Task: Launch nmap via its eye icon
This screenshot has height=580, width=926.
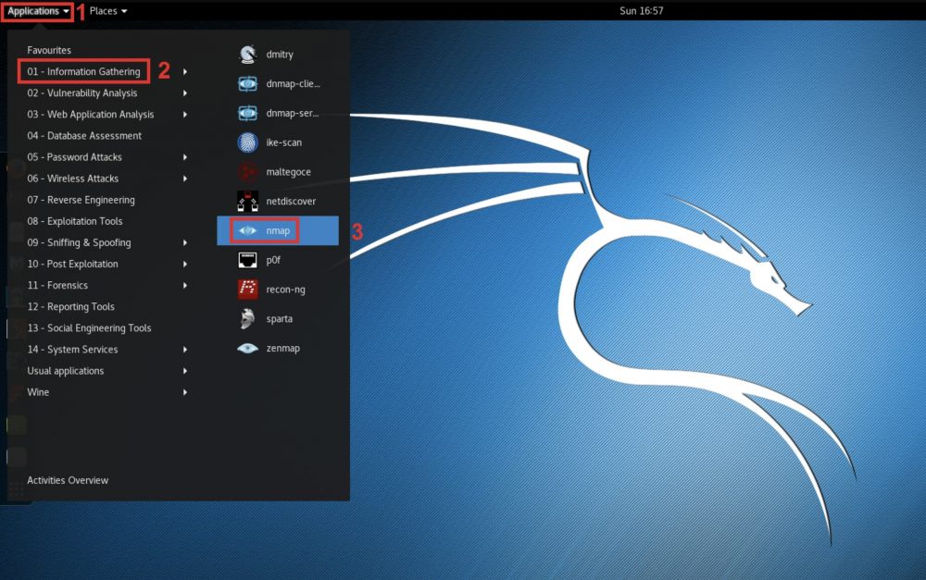Action: coord(247,230)
